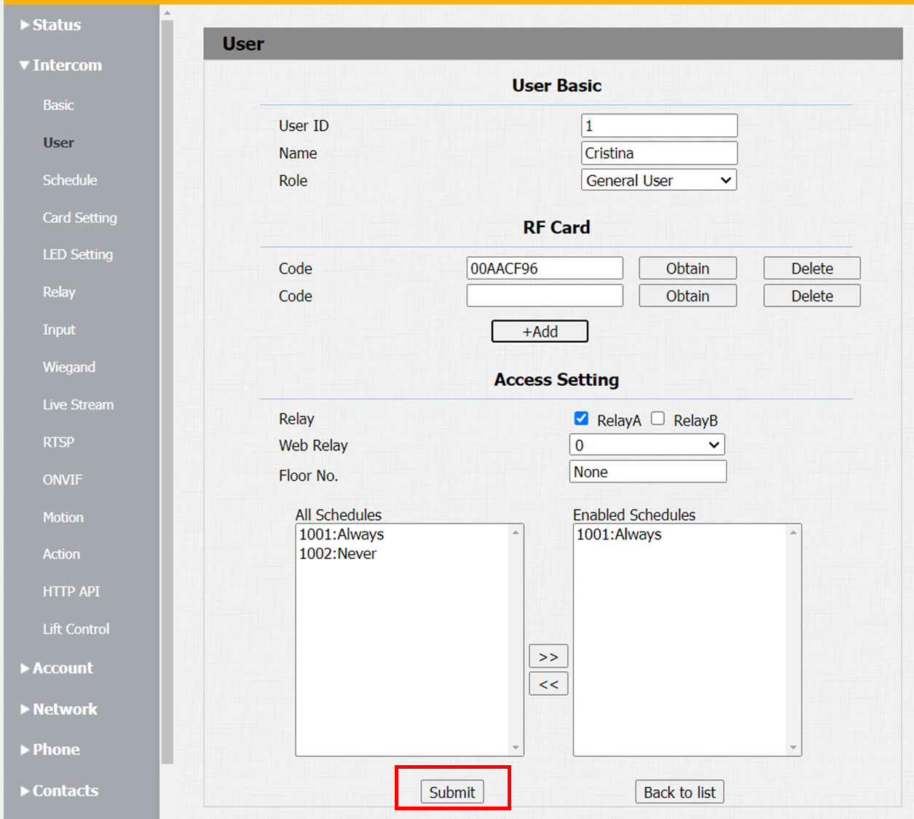Add another RF card with +Add
This screenshot has width=914, height=819.
point(540,331)
